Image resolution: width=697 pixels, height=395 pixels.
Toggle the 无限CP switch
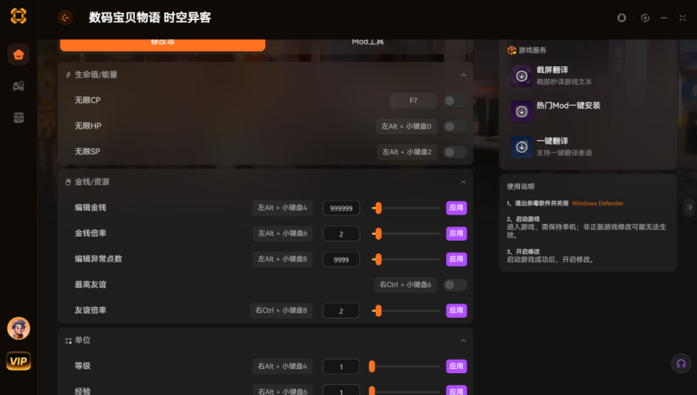(x=455, y=101)
